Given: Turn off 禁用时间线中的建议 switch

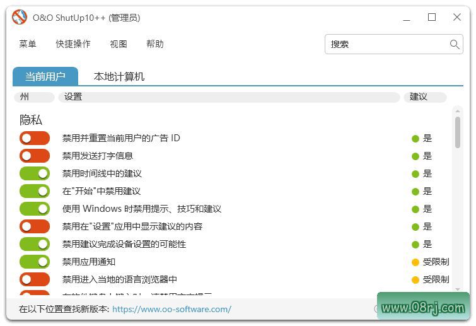Looking at the screenshot, I should pyautogui.click(x=35, y=173).
